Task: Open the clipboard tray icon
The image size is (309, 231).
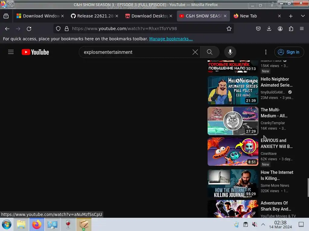Action: tap(245, 224)
